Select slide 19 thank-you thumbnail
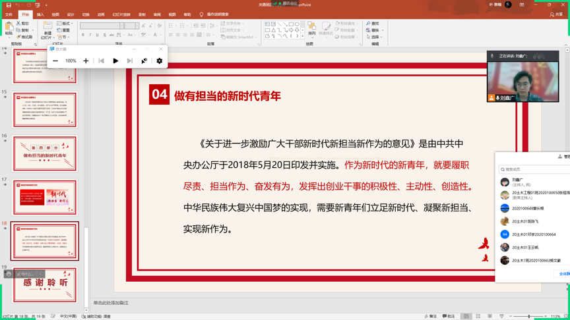This screenshot has width=570, height=320. pos(45,284)
